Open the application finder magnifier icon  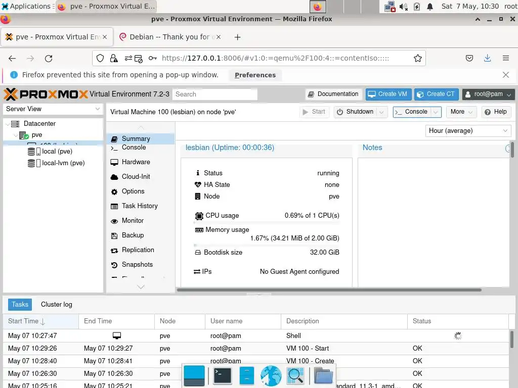click(295, 376)
